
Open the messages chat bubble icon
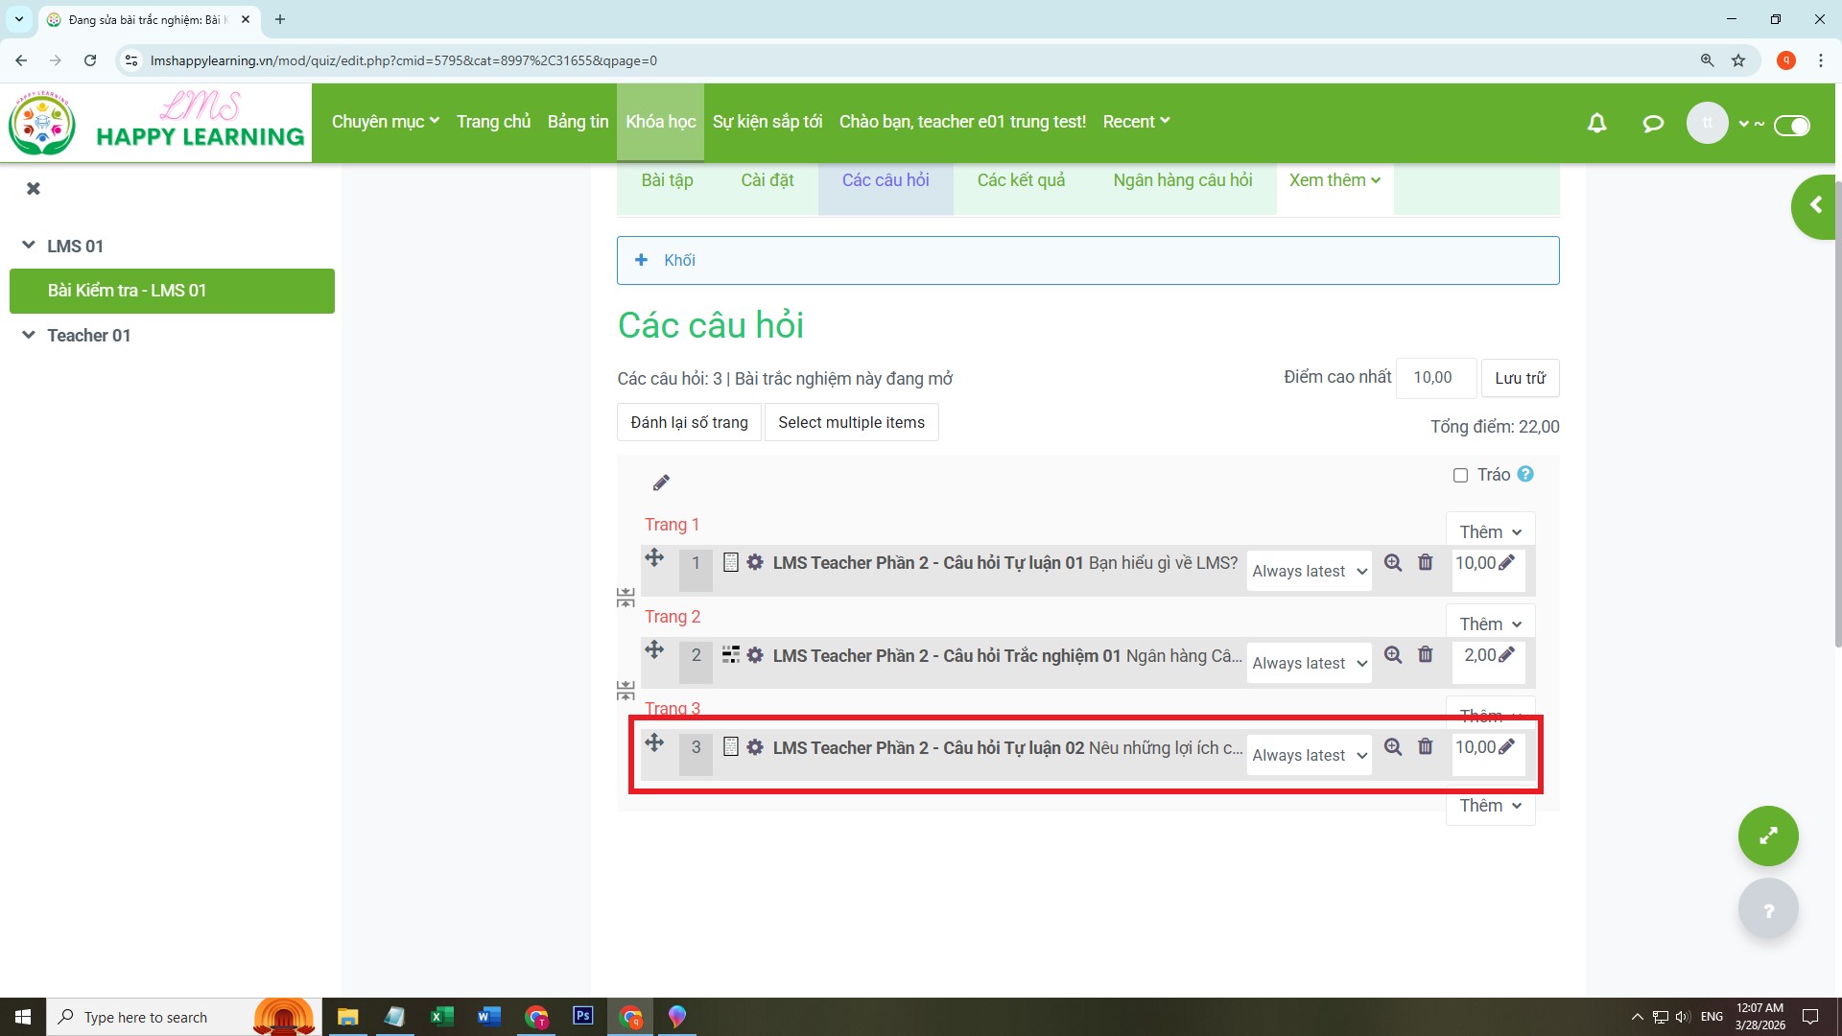(1652, 123)
